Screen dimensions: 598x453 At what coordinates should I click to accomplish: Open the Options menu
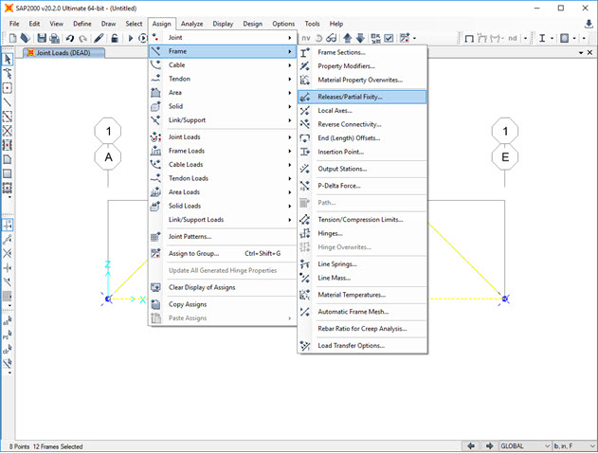283,24
